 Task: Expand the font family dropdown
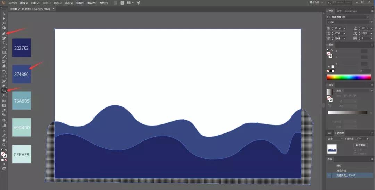(368, 17)
